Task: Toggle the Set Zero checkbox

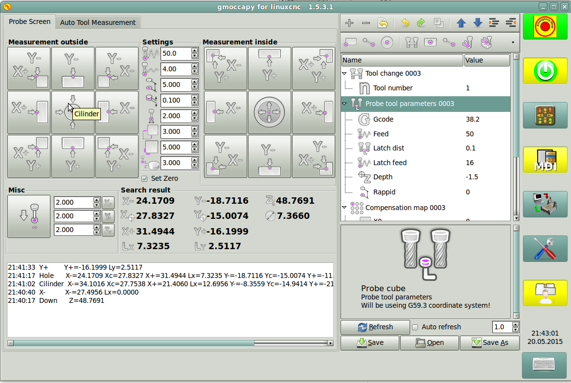Action: (144, 178)
